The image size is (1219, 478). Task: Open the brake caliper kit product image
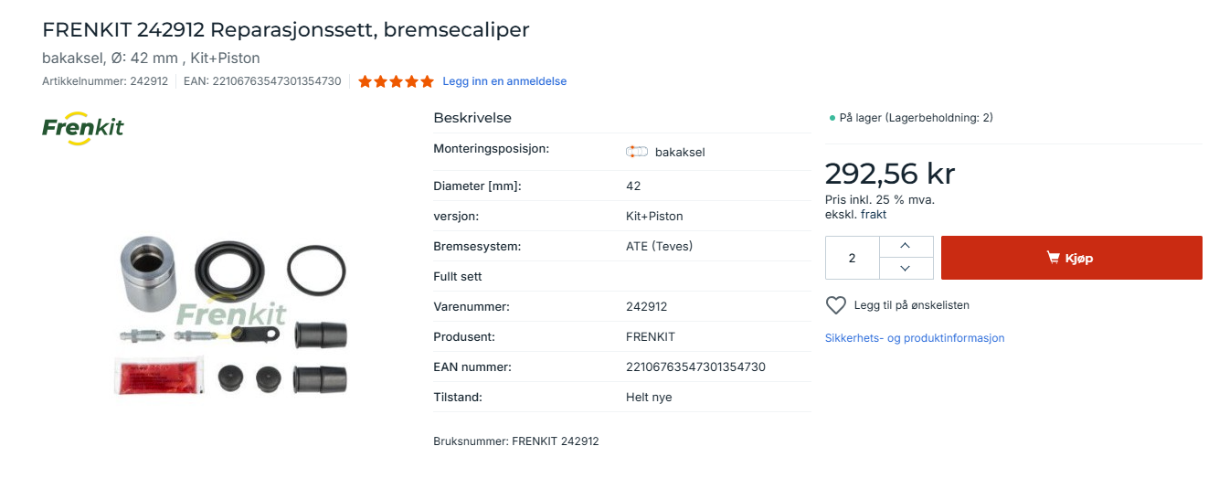pos(233,317)
